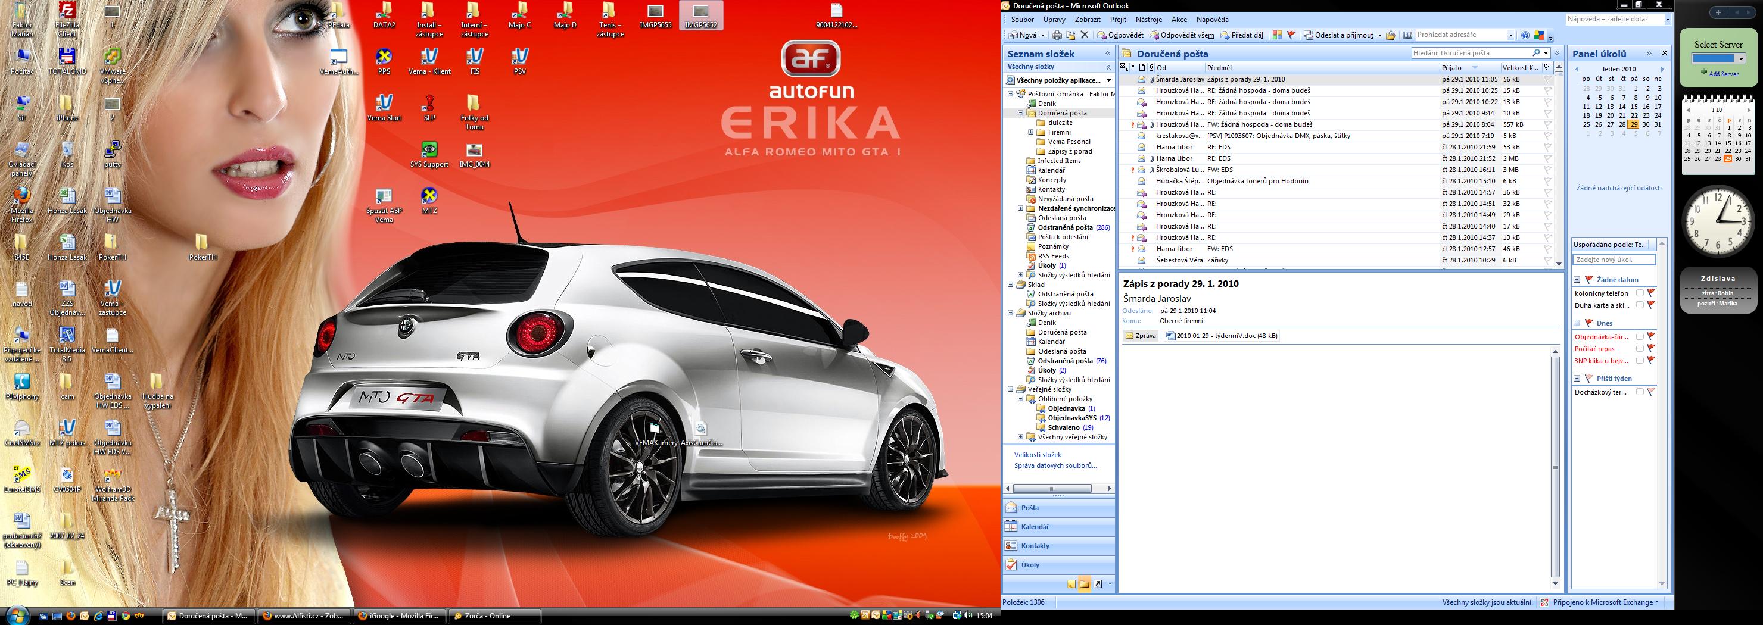Delete the message with the X icon
The height and width of the screenshot is (625, 1763).
(x=1084, y=36)
